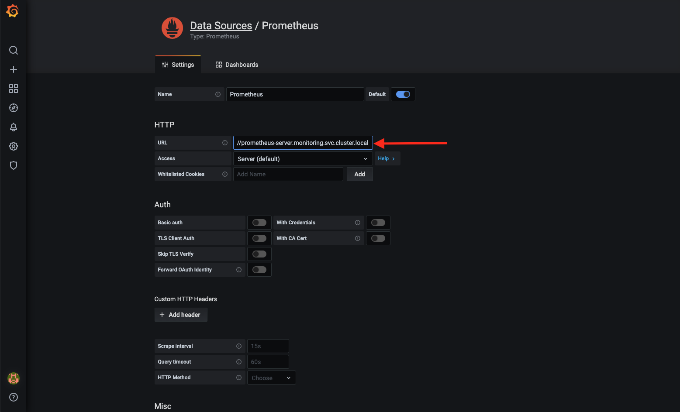The width and height of the screenshot is (680, 412).
Task: Open the Configuration gear icon
Action: 14,146
